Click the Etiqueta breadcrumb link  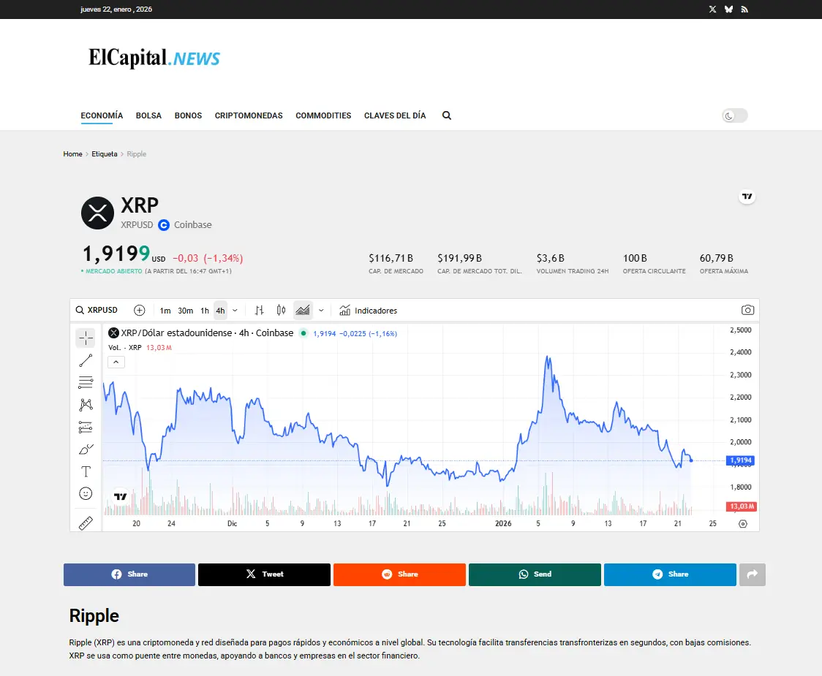click(104, 154)
